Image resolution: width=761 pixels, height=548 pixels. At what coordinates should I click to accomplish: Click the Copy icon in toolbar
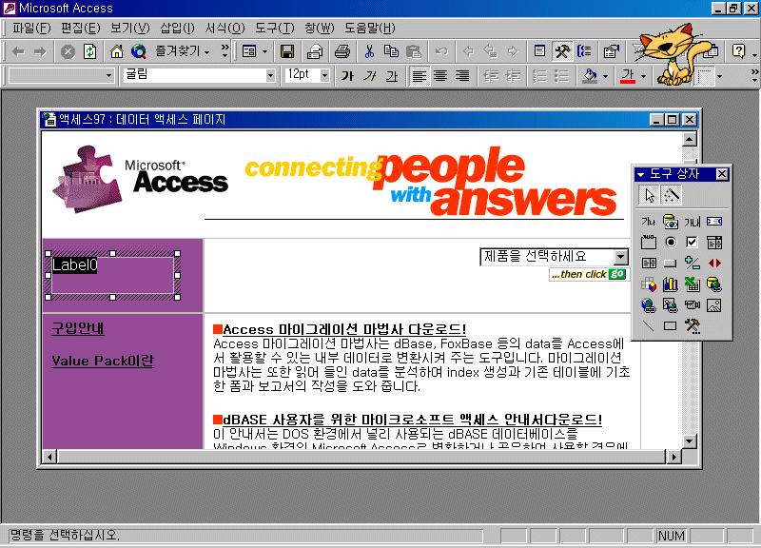click(x=391, y=51)
